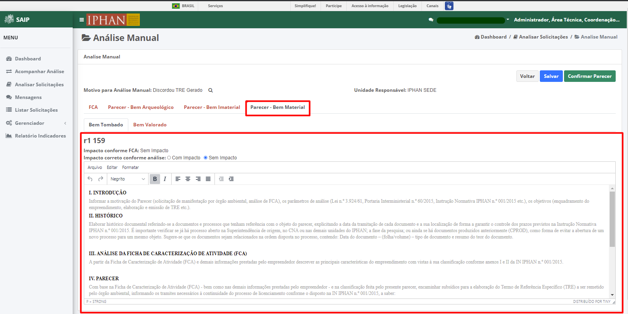The width and height of the screenshot is (628, 314).
Task: Click the Voltar button
Action: (x=528, y=76)
